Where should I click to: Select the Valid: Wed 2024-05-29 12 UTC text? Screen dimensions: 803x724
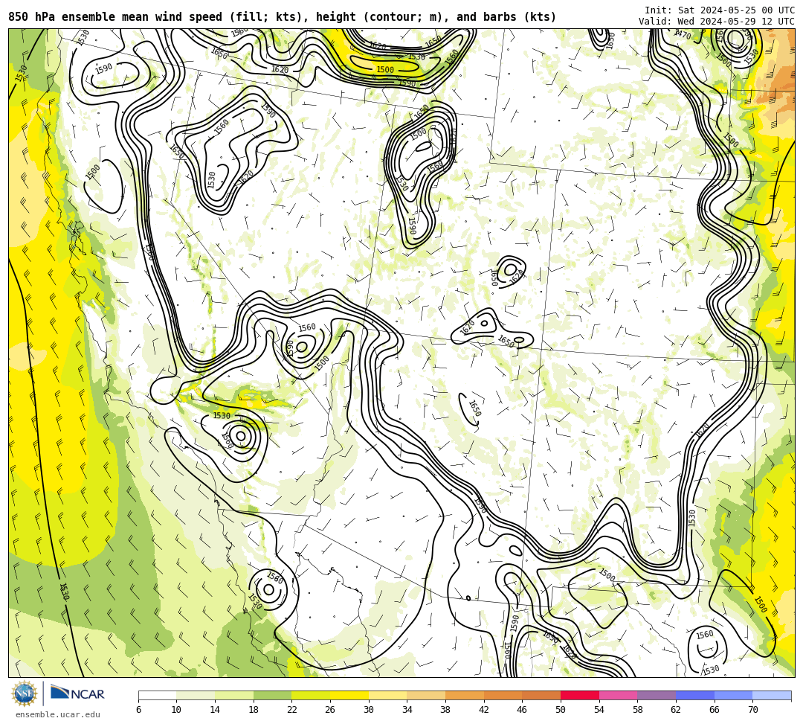coord(717,22)
